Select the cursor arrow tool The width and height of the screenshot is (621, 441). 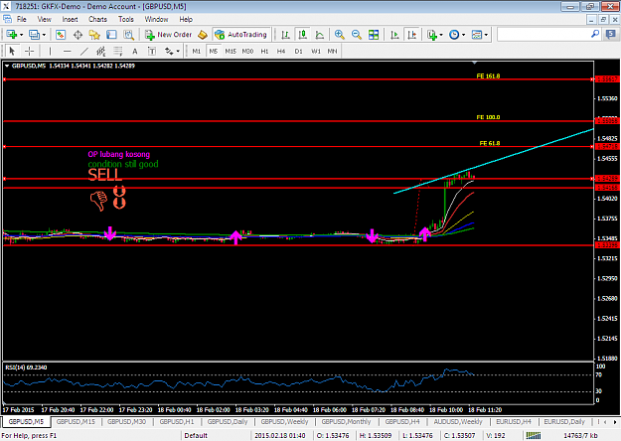(x=12, y=51)
